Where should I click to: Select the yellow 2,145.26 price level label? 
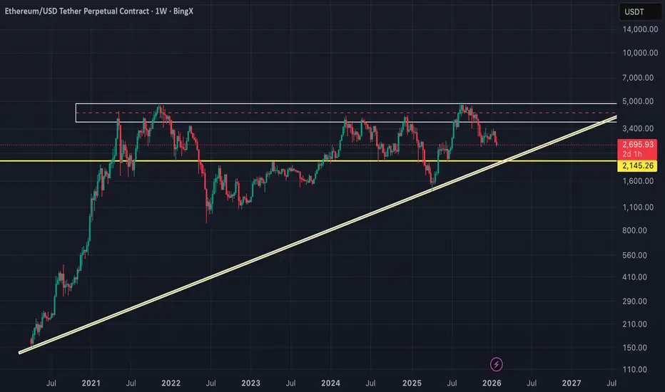(x=637, y=165)
